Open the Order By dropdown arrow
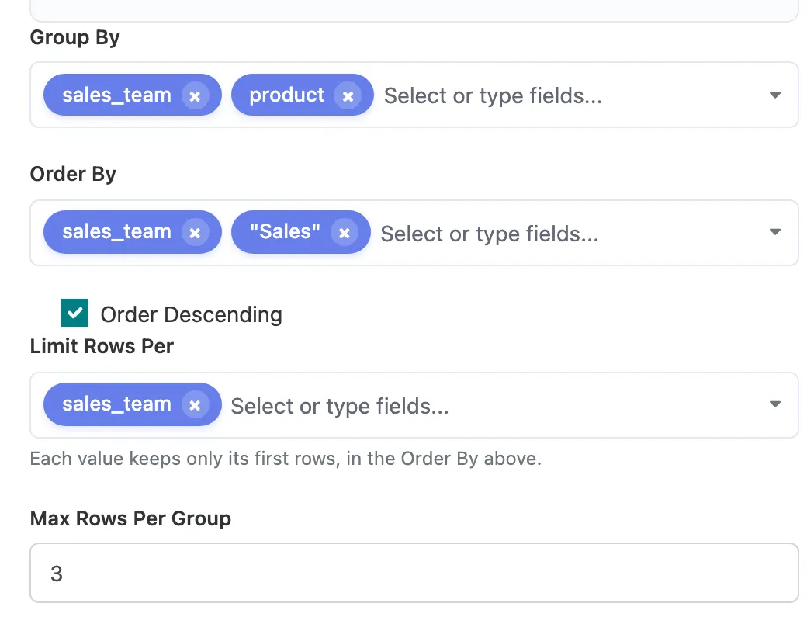The image size is (807, 624). 774,232
